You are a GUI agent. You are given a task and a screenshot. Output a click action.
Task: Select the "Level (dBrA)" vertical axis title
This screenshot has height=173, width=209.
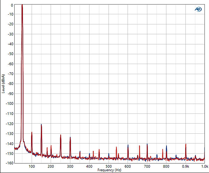3,84
